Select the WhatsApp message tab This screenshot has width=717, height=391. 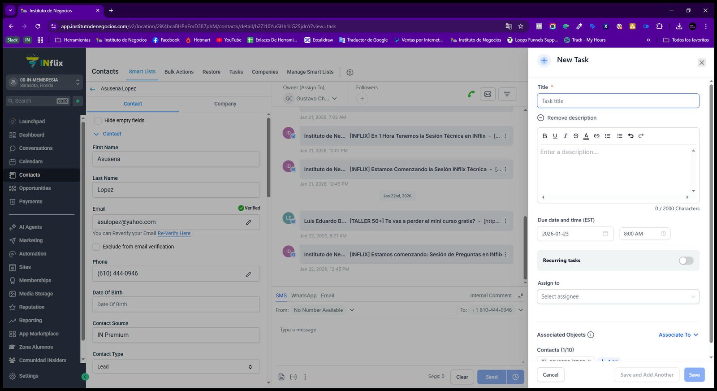pos(304,295)
